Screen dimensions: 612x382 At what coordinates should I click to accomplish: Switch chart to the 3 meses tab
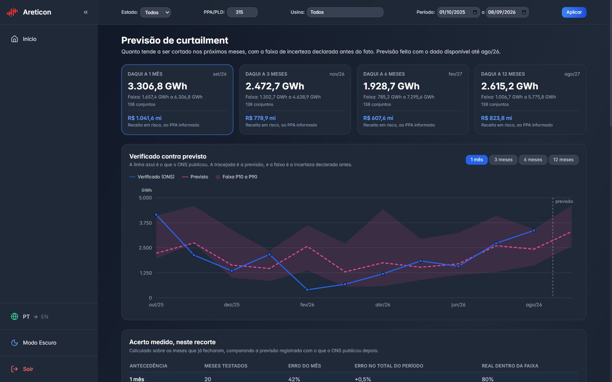[503, 160]
